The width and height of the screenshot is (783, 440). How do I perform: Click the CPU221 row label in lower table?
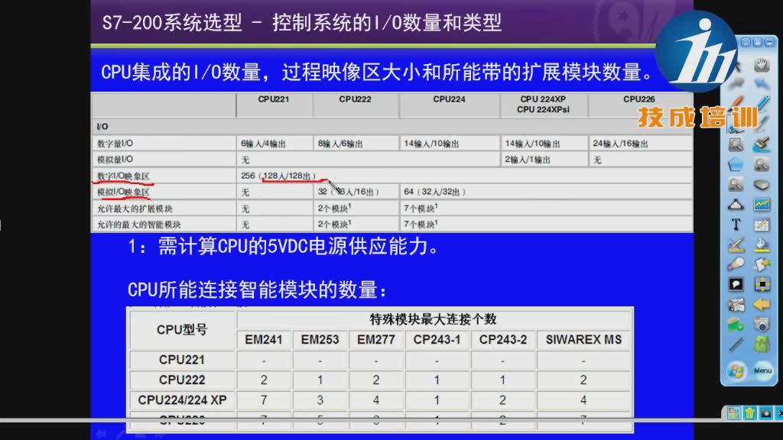(x=182, y=360)
